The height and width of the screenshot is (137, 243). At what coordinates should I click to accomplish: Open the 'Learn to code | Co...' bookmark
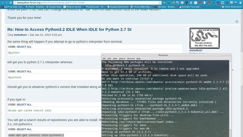click(x=13, y=7)
